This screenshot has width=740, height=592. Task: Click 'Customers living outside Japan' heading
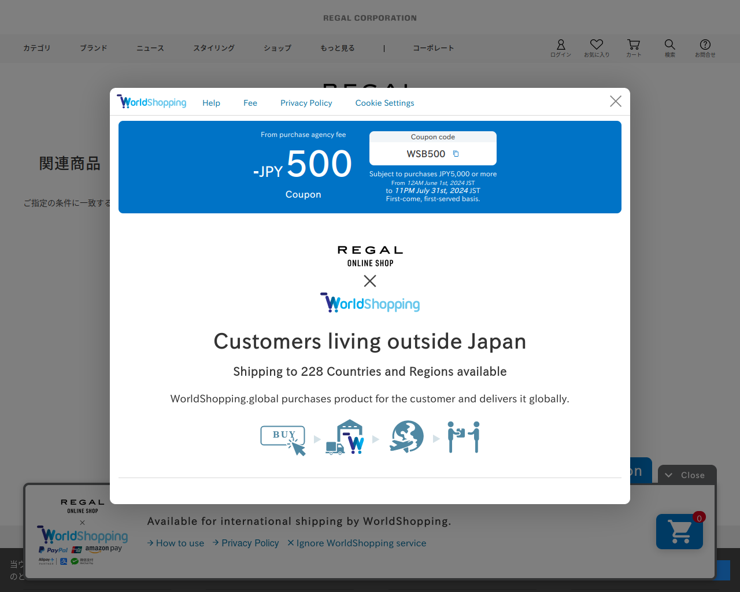(370, 342)
